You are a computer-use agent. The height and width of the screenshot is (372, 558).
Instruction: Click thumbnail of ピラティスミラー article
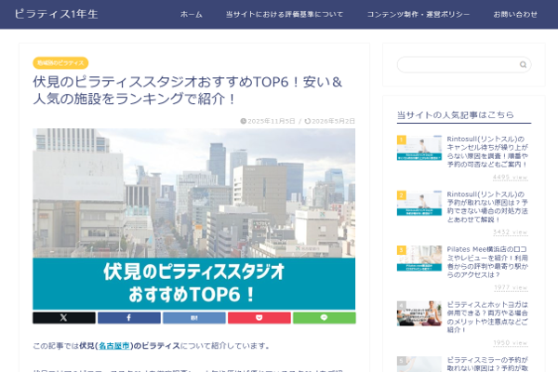point(419,365)
